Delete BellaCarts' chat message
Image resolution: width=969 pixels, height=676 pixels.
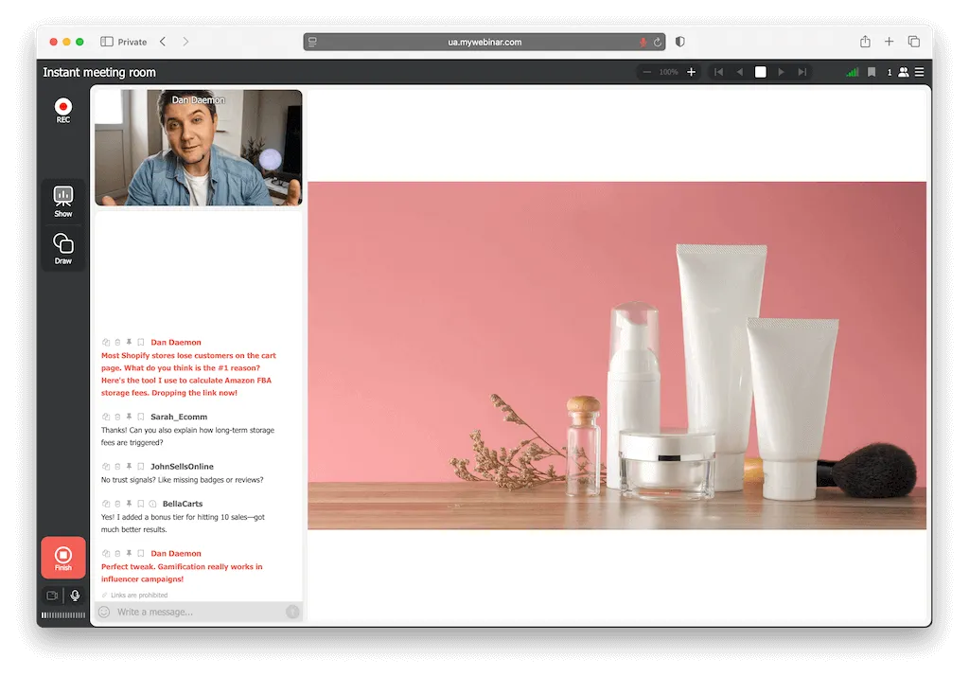coord(117,504)
